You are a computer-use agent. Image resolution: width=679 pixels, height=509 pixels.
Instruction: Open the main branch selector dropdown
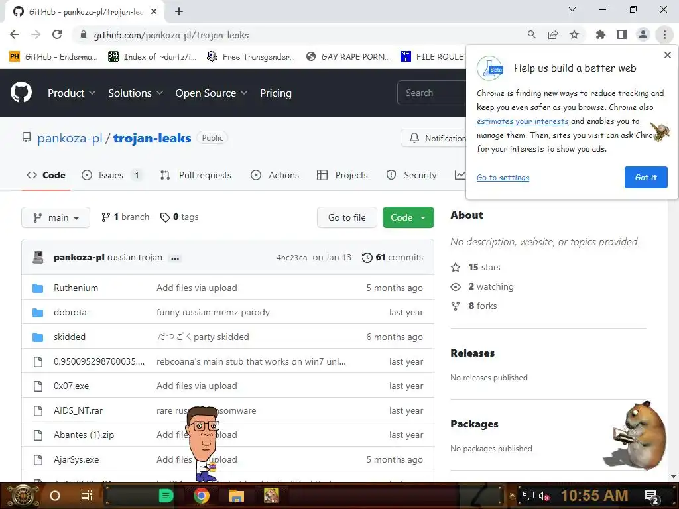56,217
